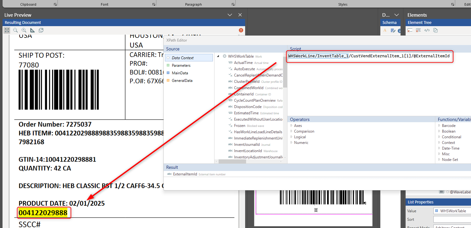
Task: Select the ImmediateReplenishmentUni field
Action: pos(258,138)
